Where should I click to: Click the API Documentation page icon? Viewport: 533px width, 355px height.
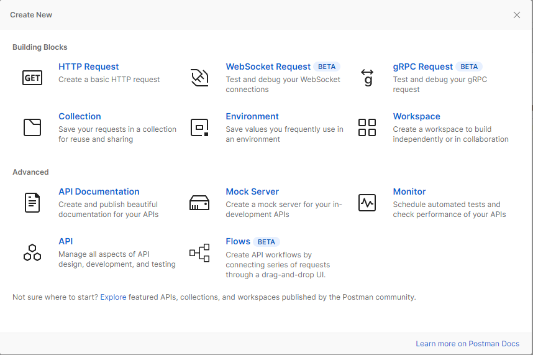coord(32,203)
